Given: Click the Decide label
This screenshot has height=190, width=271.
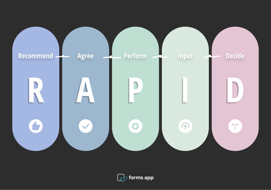Looking at the screenshot, I should pos(235,56).
